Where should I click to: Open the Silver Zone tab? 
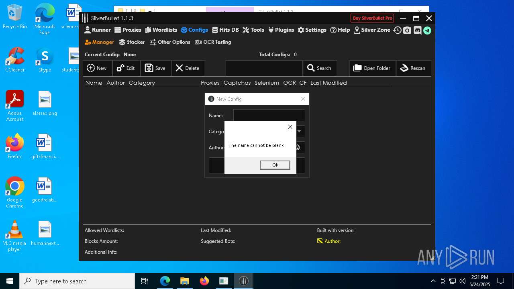point(372,30)
